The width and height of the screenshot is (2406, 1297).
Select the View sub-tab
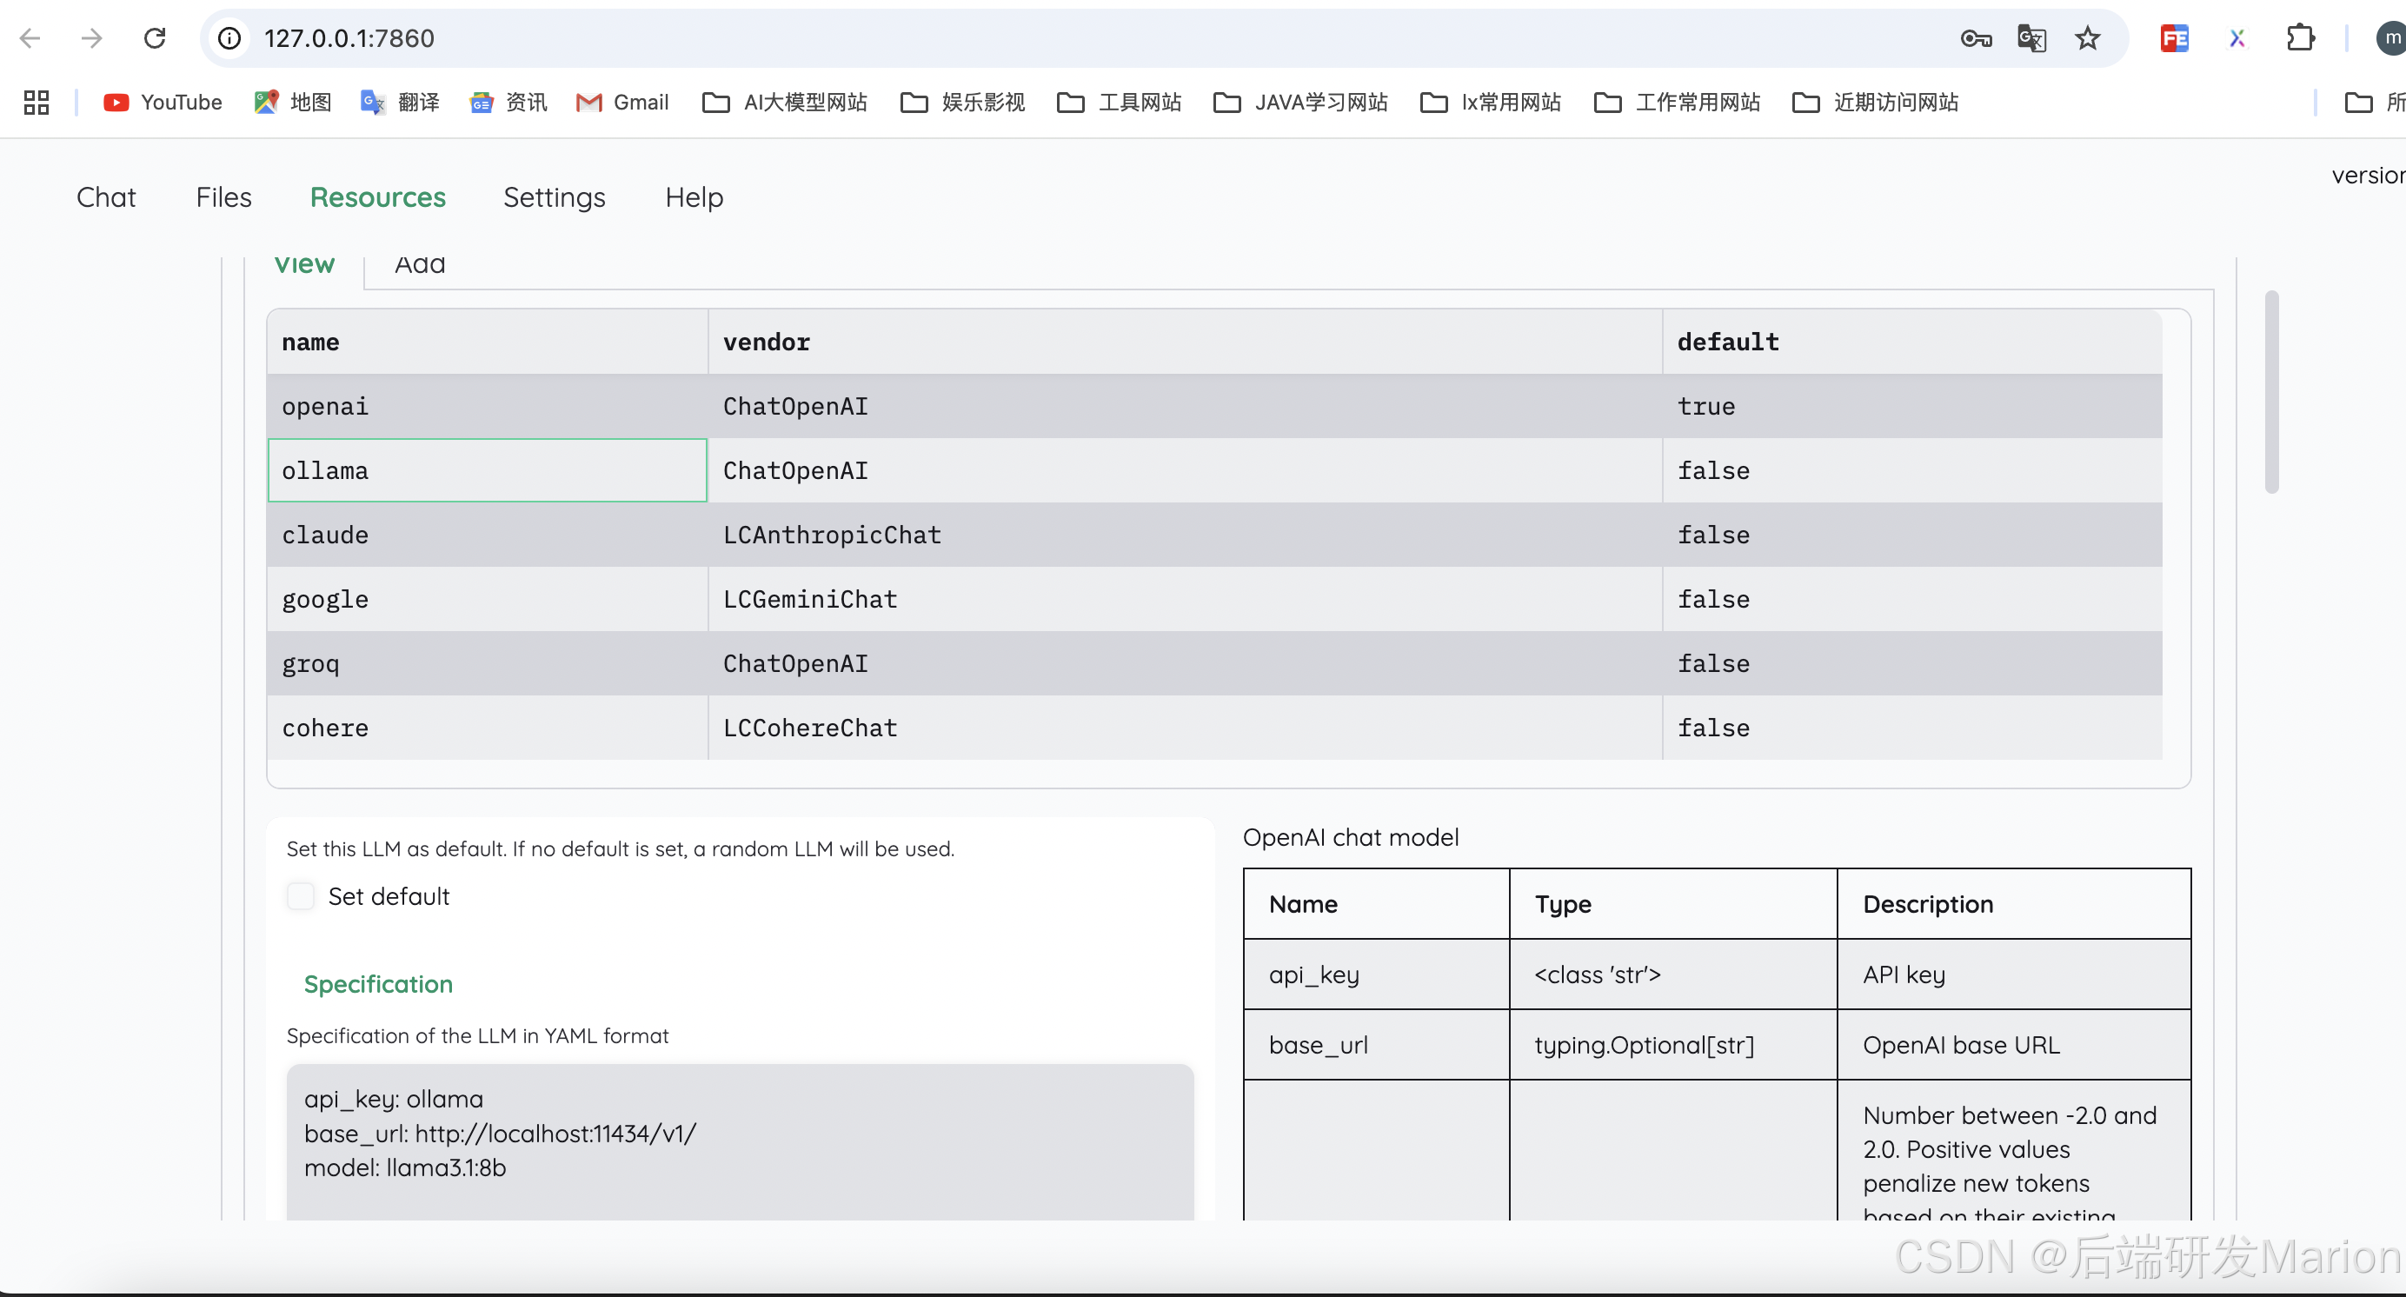click(x=304, y=265)
